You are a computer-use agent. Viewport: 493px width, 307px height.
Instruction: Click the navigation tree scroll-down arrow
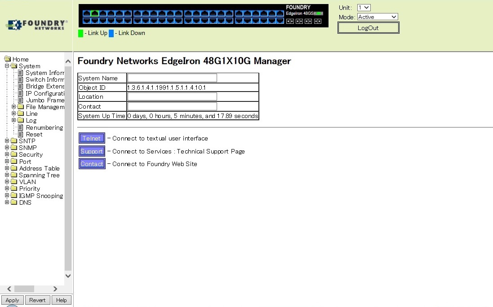[68, 276]
